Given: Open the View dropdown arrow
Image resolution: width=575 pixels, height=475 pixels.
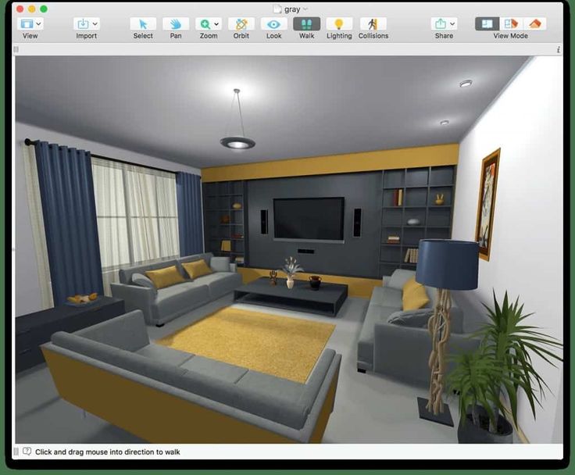Looking at the screenshot, I should click(38, 24).
